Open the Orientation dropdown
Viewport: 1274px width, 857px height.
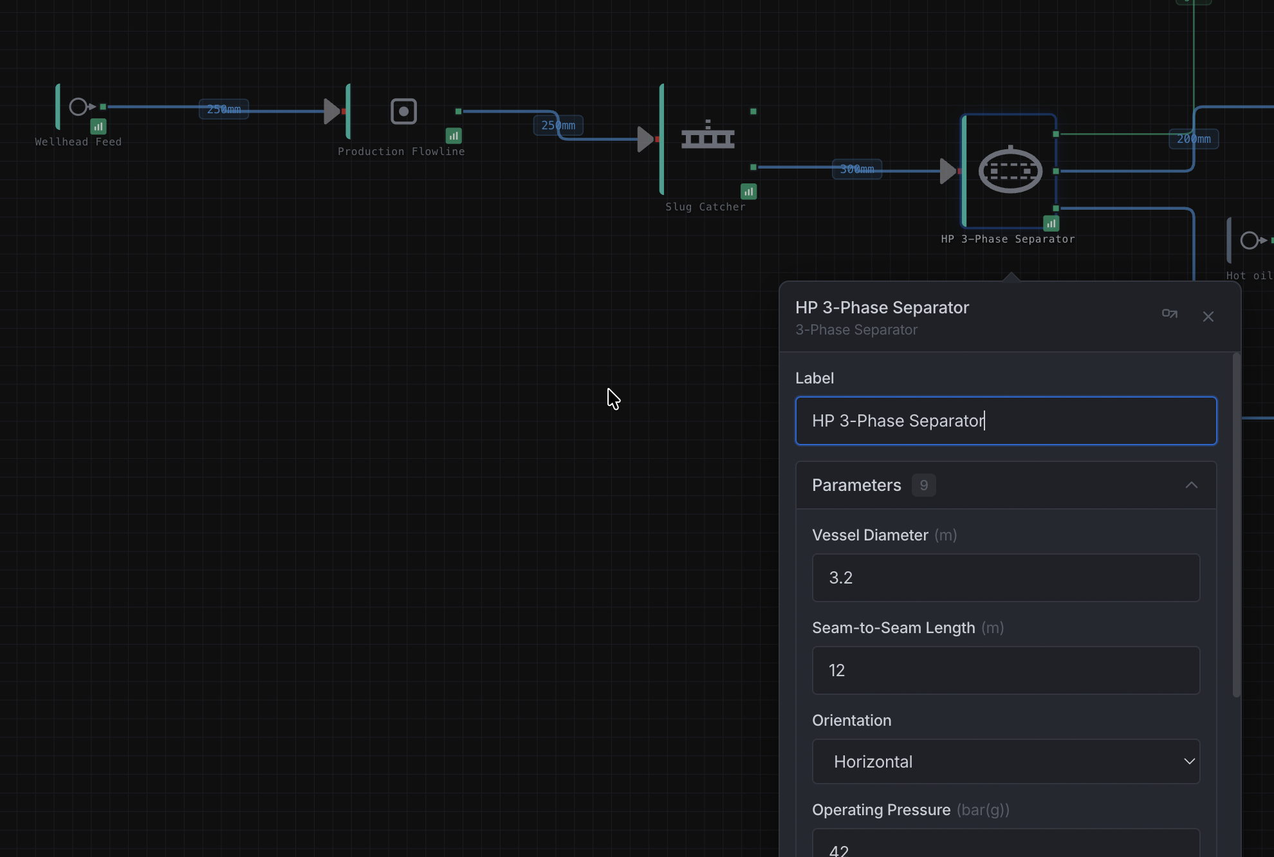[1006, 762]
